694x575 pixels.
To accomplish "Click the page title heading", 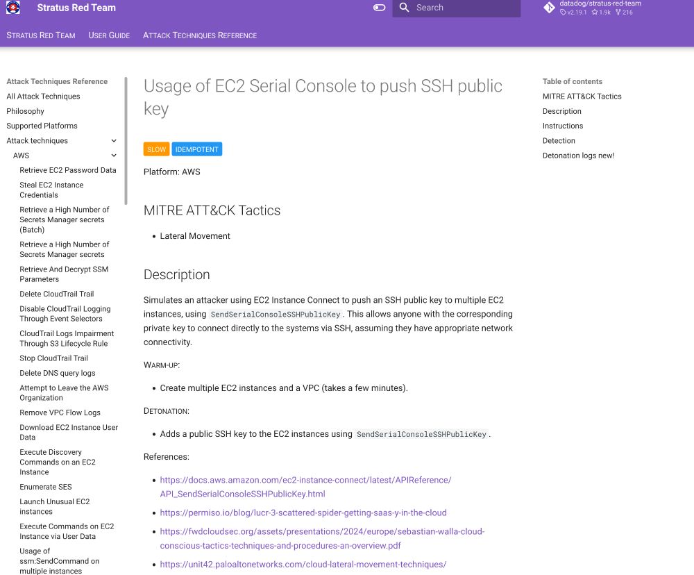I will point(323,97).
